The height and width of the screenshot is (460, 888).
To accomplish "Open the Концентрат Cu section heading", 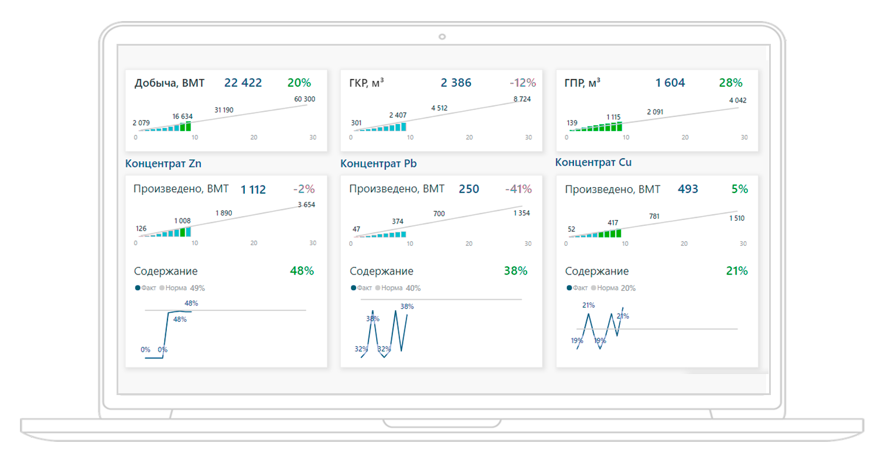I will click(593, 162).
